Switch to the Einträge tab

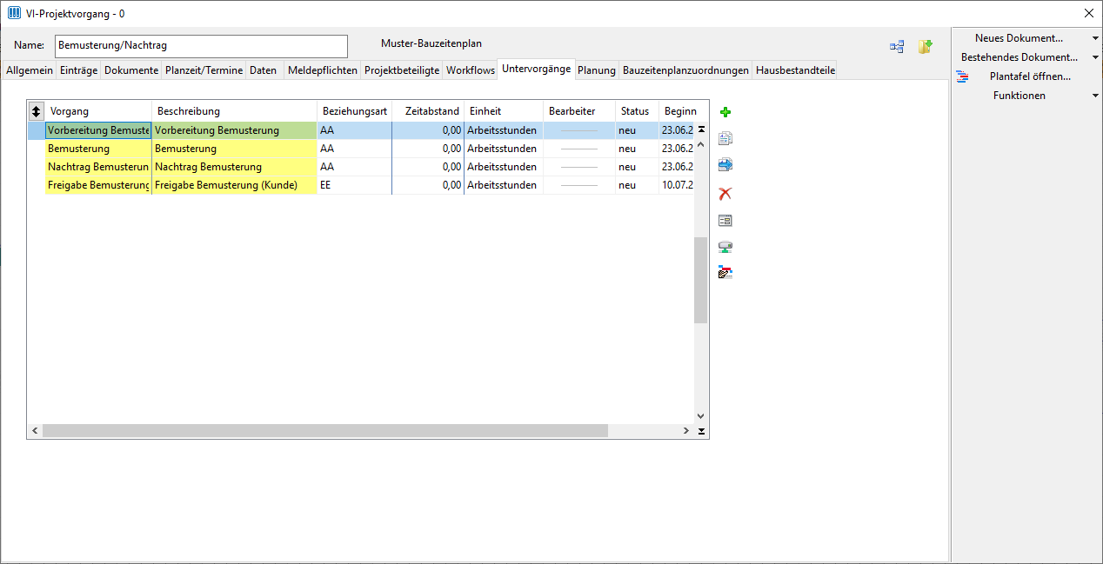(78, 70)
